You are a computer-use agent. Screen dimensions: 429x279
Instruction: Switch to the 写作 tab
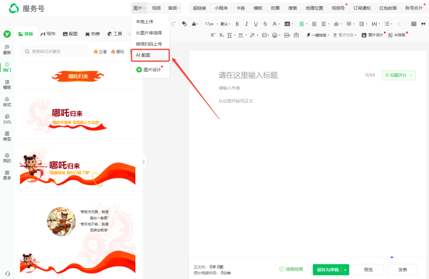point(48,34)
